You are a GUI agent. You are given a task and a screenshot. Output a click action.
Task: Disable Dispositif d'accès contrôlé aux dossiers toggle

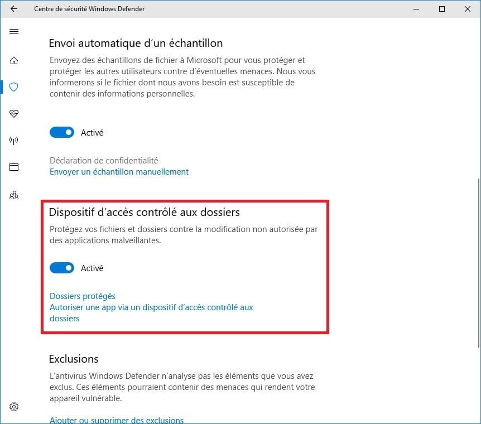62,268
